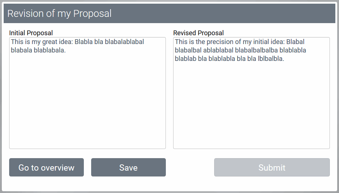Click "blablab" starting the revised text's last line
Screen dimensions: 339x193
click(x=186, y=59)
